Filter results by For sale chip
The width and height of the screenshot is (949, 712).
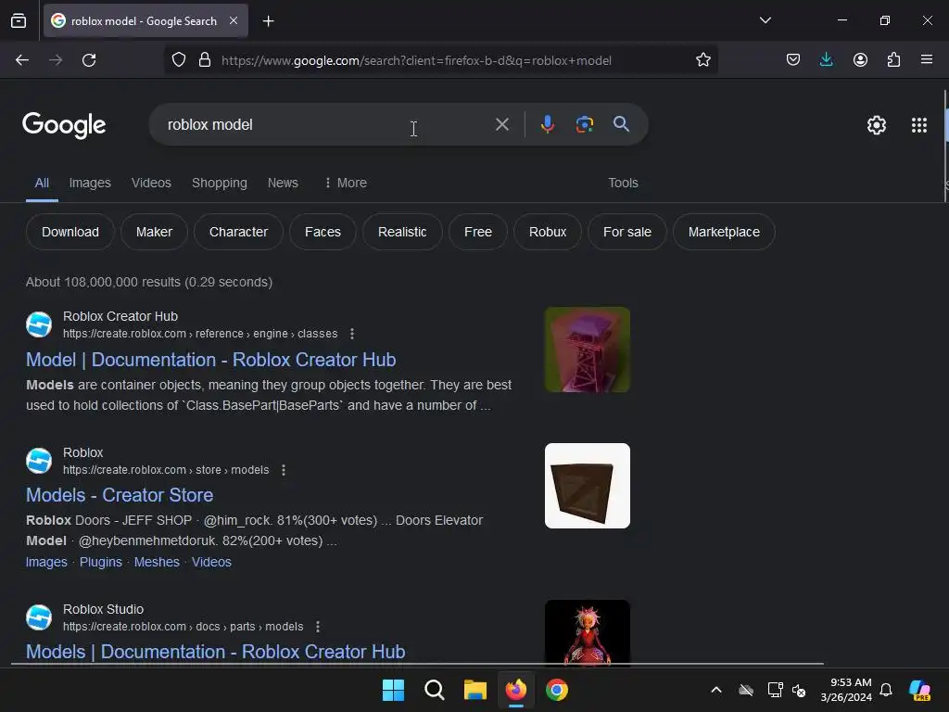[627, 232]
